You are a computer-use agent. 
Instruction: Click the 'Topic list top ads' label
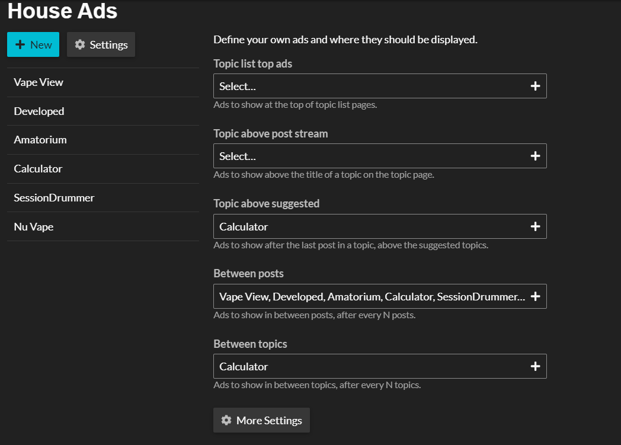tap(252, 64)
